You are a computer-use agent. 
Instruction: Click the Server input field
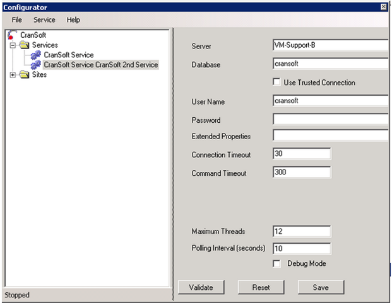click(331, 45)
